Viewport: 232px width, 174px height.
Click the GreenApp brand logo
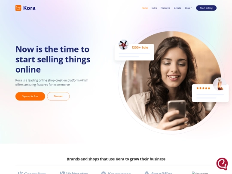(x=31, y=173)
